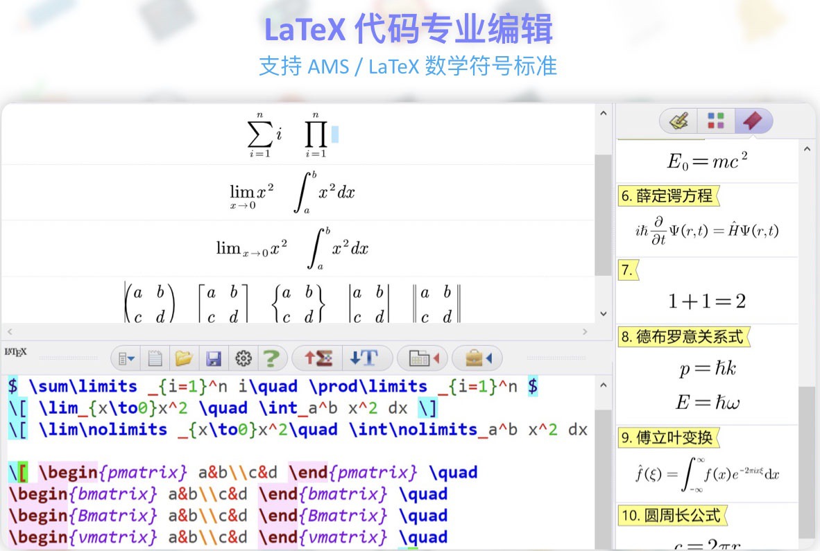
Task: Select the E₀=mc² formula in the bookmarks panel
Action: click(707, 160)
